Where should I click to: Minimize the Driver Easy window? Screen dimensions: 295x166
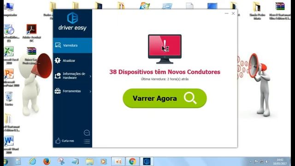(x=226, y=13)
